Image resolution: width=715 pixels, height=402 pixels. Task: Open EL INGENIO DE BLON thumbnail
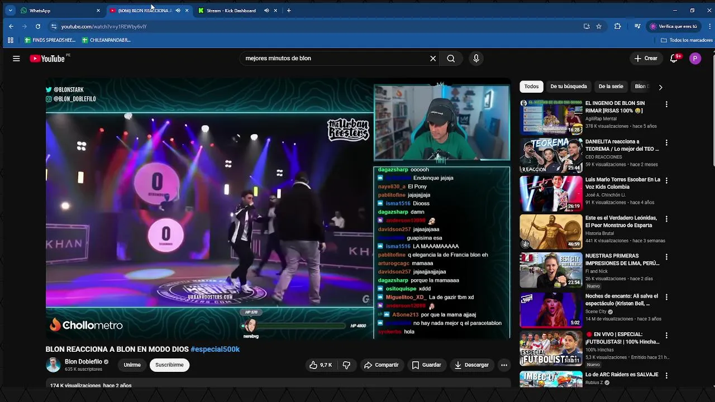tap(551, 117)
